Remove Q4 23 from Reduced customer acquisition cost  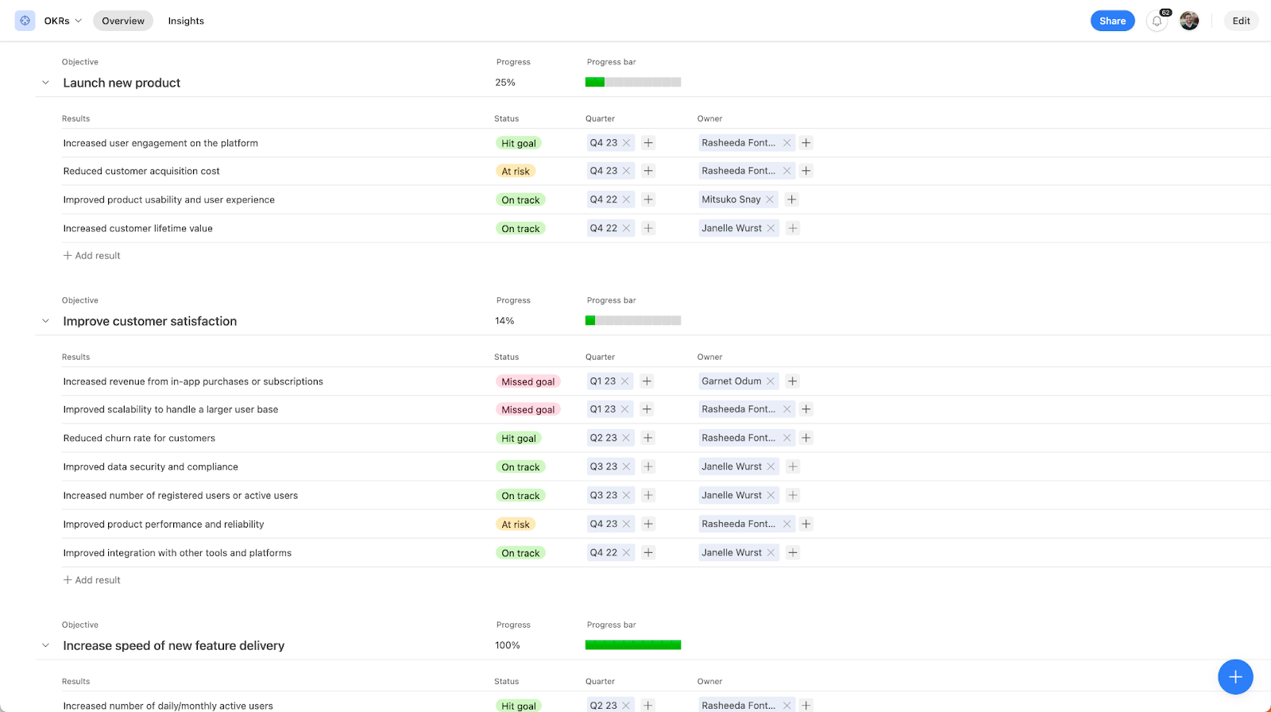[627, 171]
